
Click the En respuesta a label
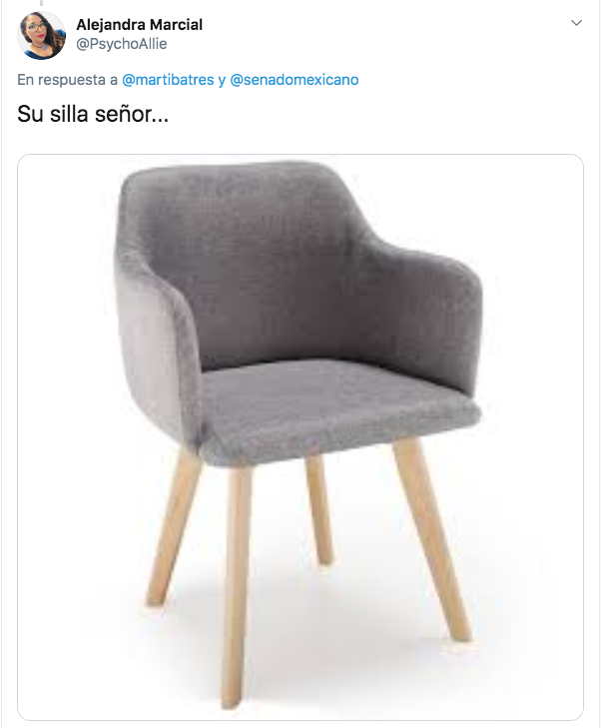tap(67, 80)
